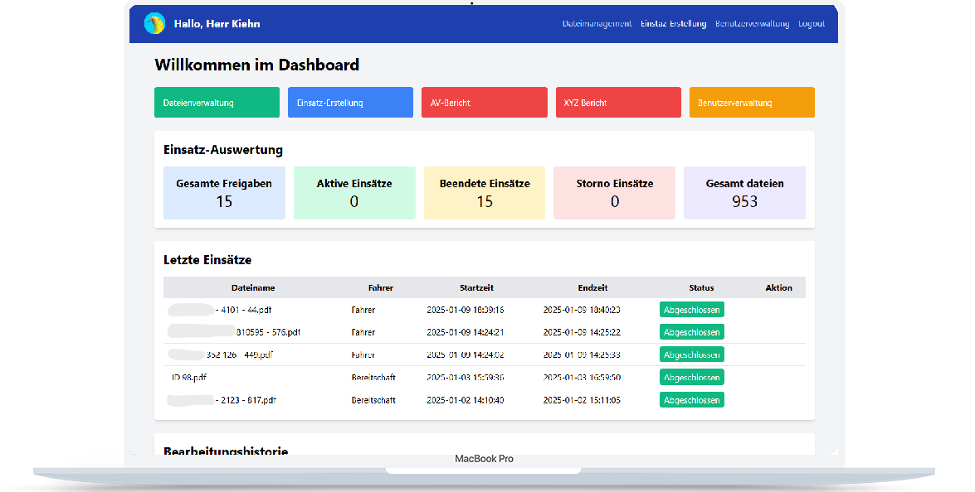Click end time 2025-01-09 18:40:23

(x=582, y=310)
